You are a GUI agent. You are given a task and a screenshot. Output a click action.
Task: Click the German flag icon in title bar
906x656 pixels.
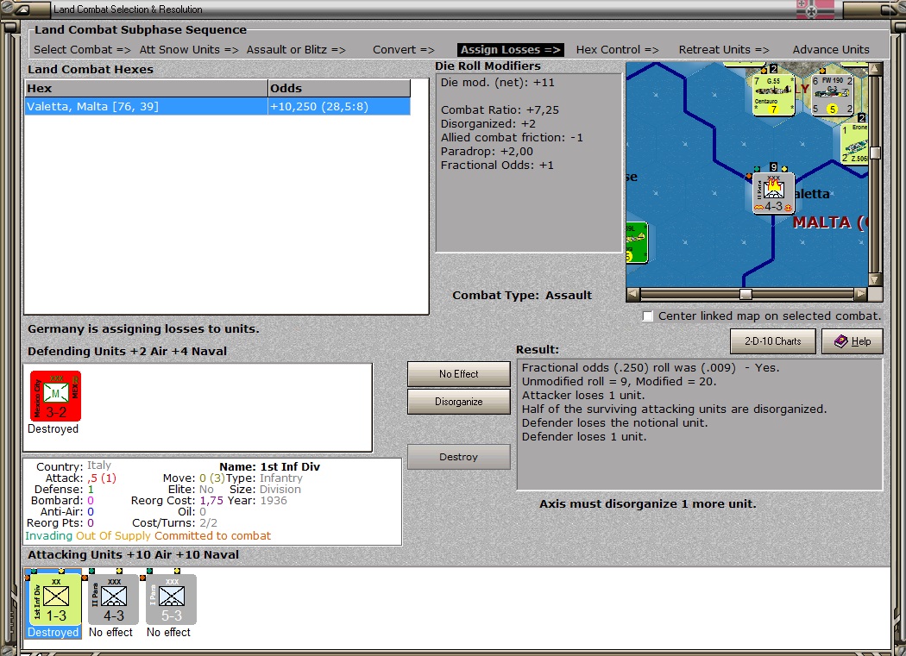[x=815, y=9]
